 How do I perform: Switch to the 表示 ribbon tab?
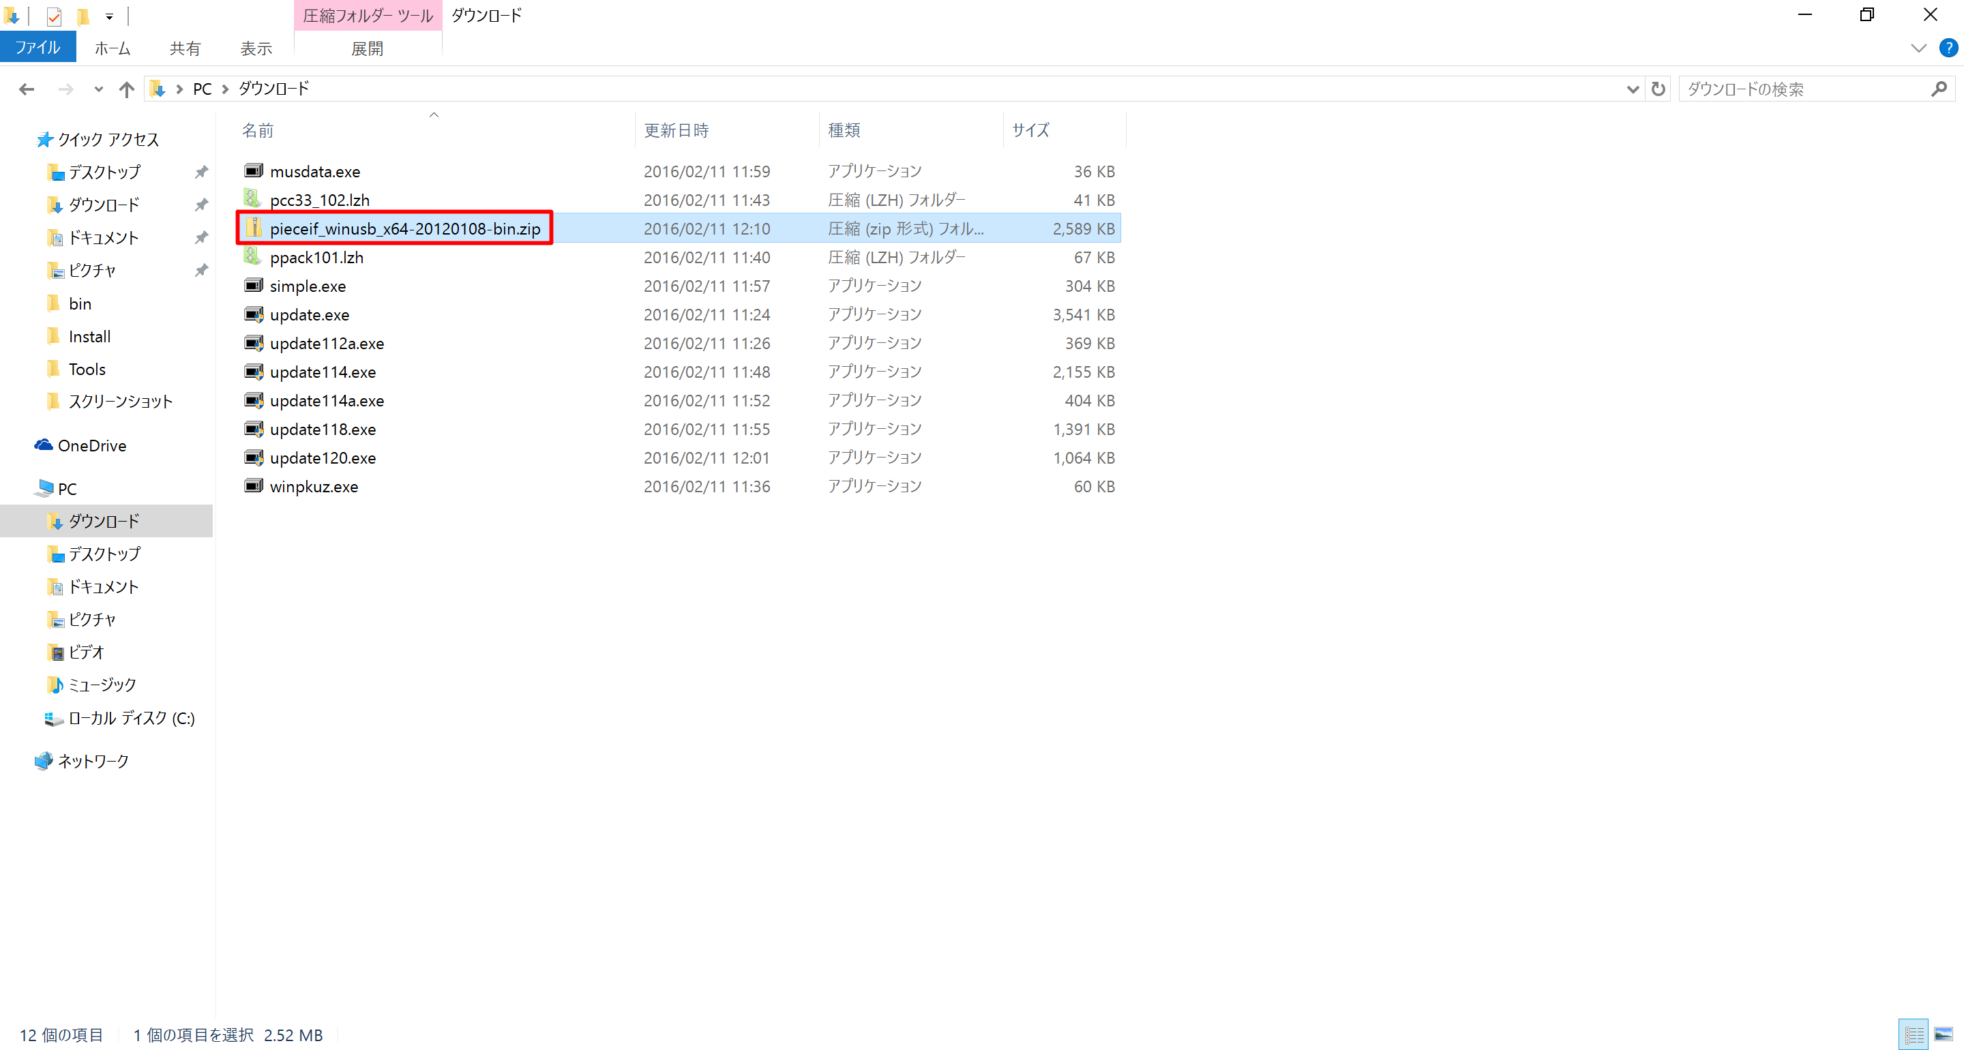pyautogui.click(x=256, y=48)
